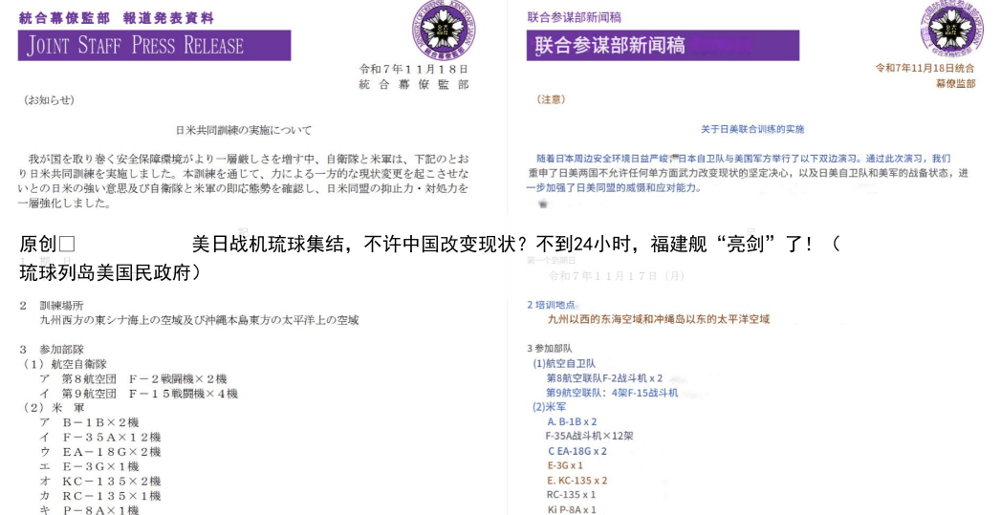
Task: Click the C EA-18G x 2 entry
Action: coord(577,451)
